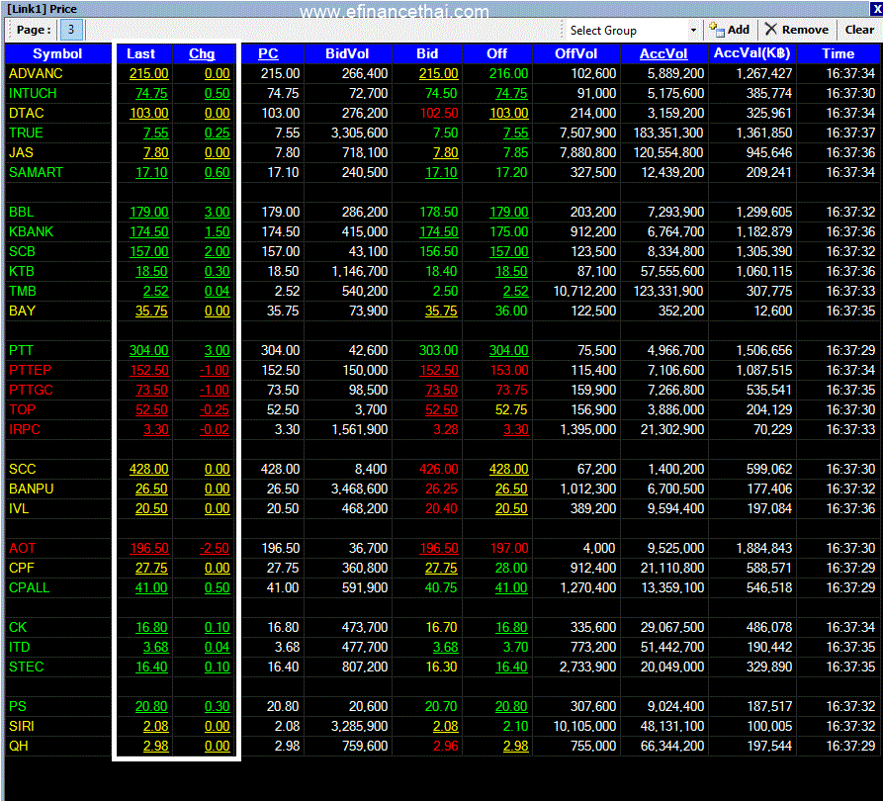Click the AccVal(K฿) column header
Viewport: 883px width, 801px height.
[x=751, y=54]
